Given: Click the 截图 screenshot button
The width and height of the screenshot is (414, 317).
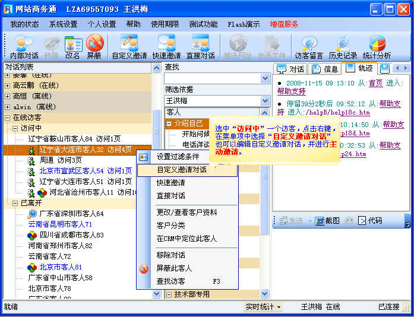Looking at the screenshot, I should tap(327, 221).
